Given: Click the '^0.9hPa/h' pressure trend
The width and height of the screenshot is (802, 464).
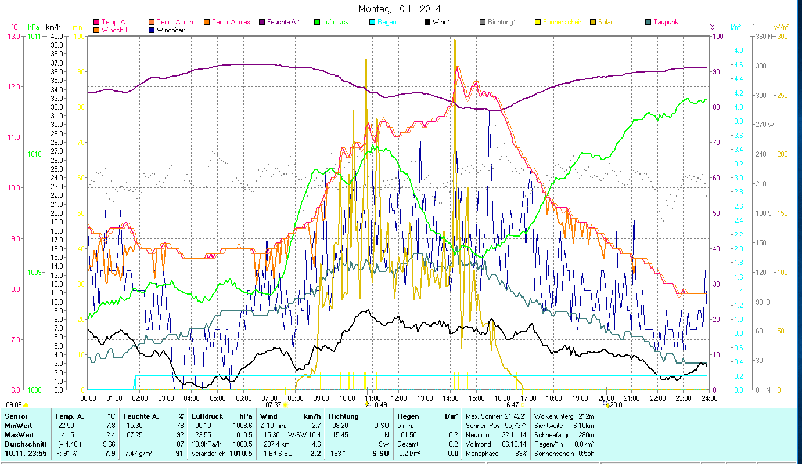Looking at the screenshot, I should click(208, 444).
